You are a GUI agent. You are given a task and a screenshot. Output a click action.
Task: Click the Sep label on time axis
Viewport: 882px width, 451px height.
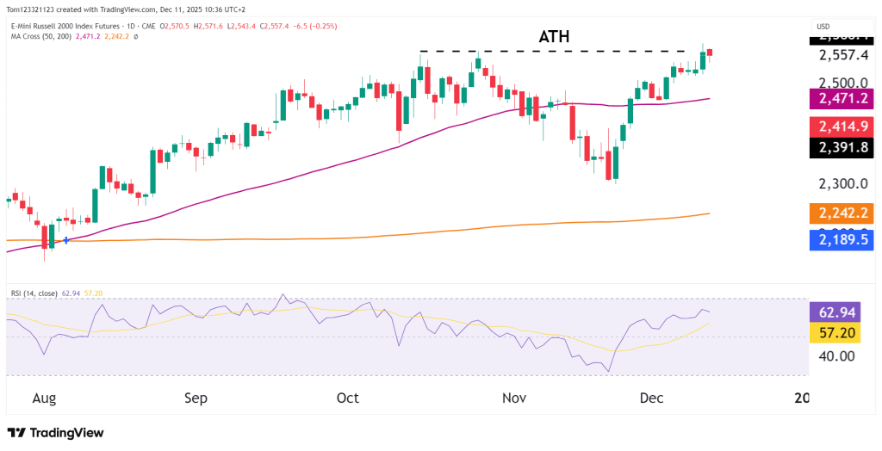(x=196, y=398)
